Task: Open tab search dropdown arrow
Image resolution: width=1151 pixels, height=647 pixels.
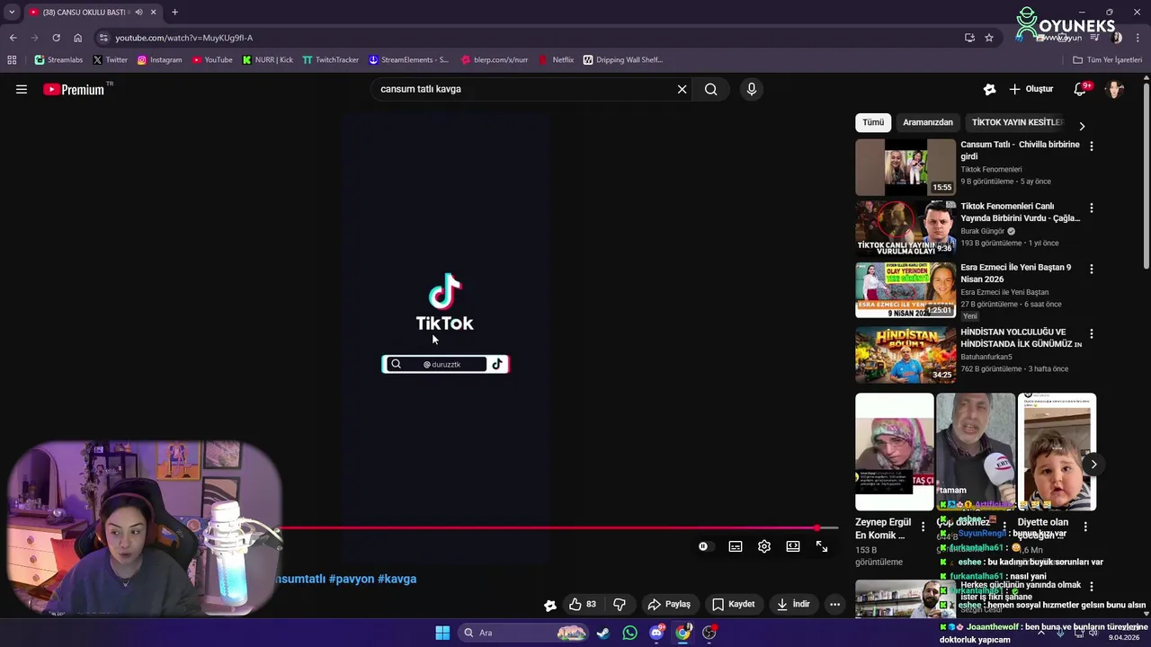Action: tap(12, 12)
